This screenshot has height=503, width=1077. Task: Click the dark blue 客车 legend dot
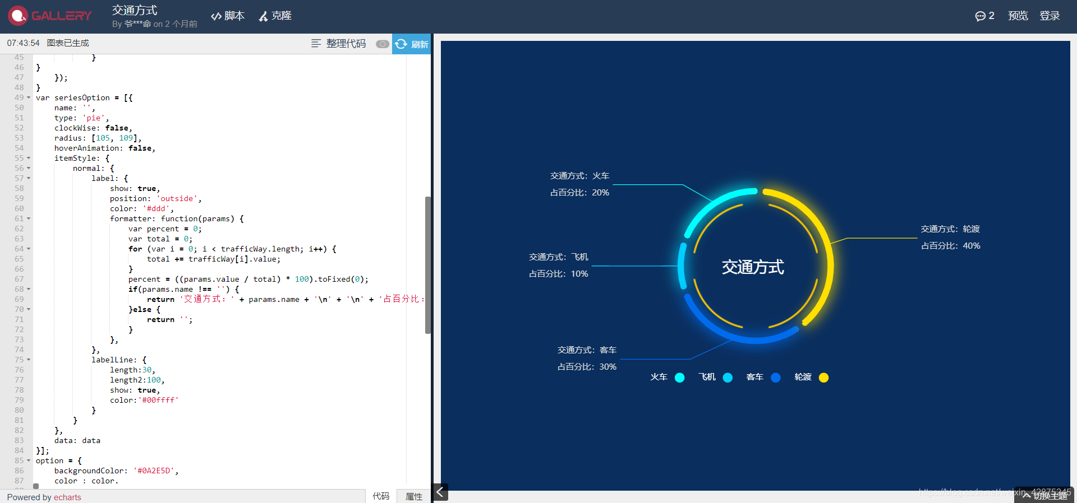tap(776, 378)
